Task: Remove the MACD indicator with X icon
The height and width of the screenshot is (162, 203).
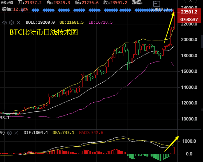Action: pos(16,133)
